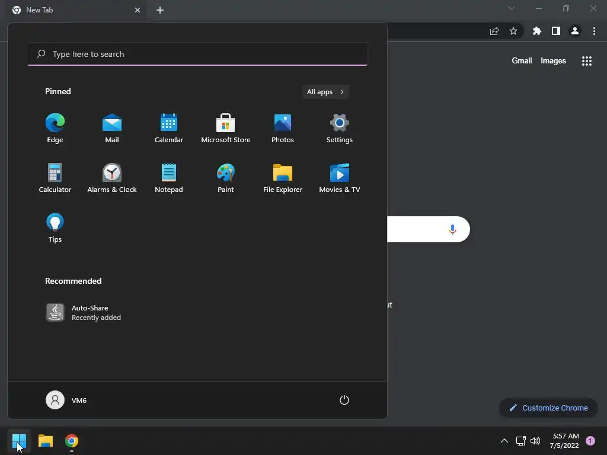Click the Windows Start button on taskbar
This screenshot has height=455, width=607.
[x=19, y=441]
